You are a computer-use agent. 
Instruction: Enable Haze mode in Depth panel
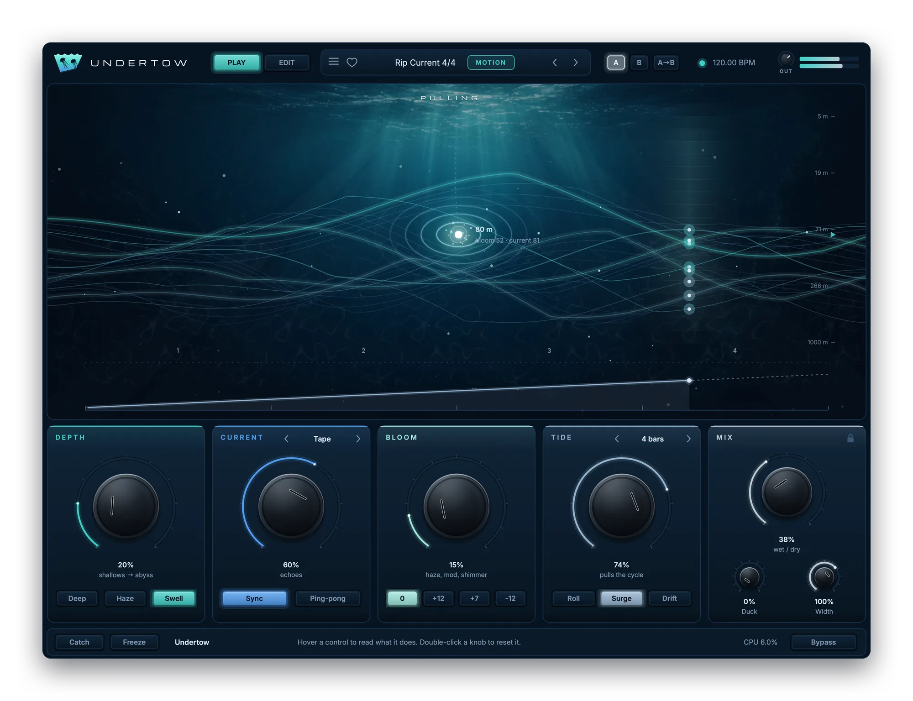click(125, 598)
